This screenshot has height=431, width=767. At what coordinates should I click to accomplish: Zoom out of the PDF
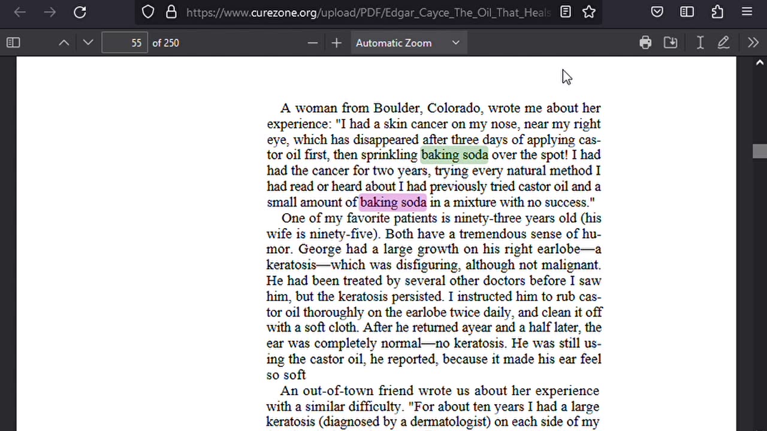[x=312, y=43]
